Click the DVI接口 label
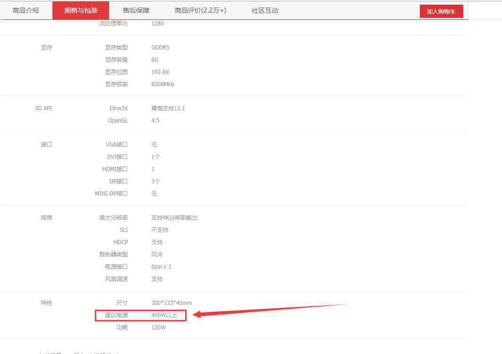This screenshot has width=502, height=354. 117,156
